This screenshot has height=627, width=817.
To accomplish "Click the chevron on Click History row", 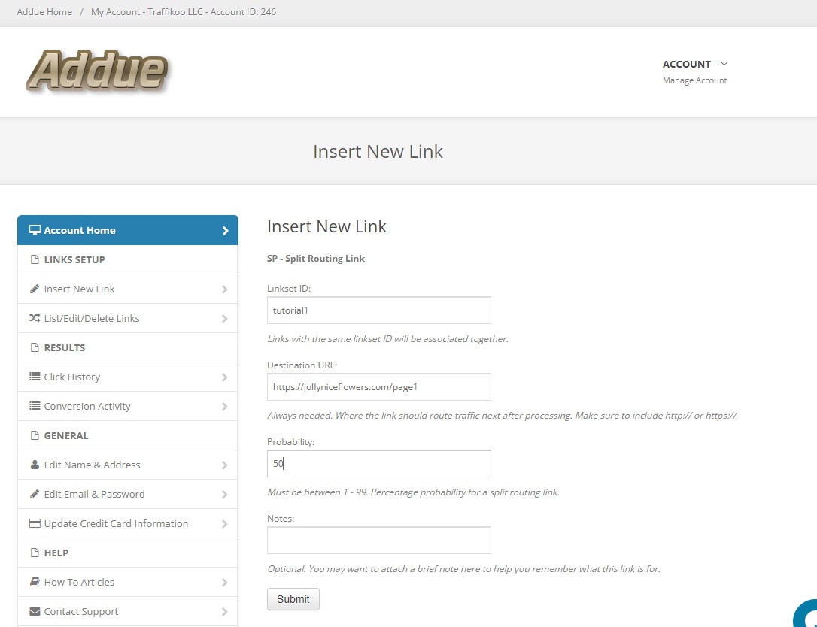I will pyautogui.click(x=225, y=377).
